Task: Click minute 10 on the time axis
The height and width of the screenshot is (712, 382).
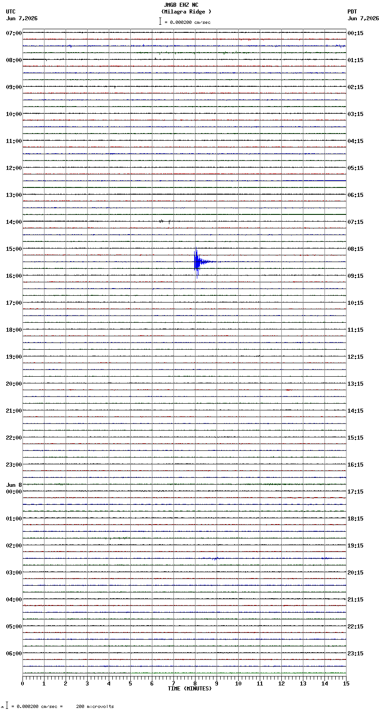Action: coord(238,684)
